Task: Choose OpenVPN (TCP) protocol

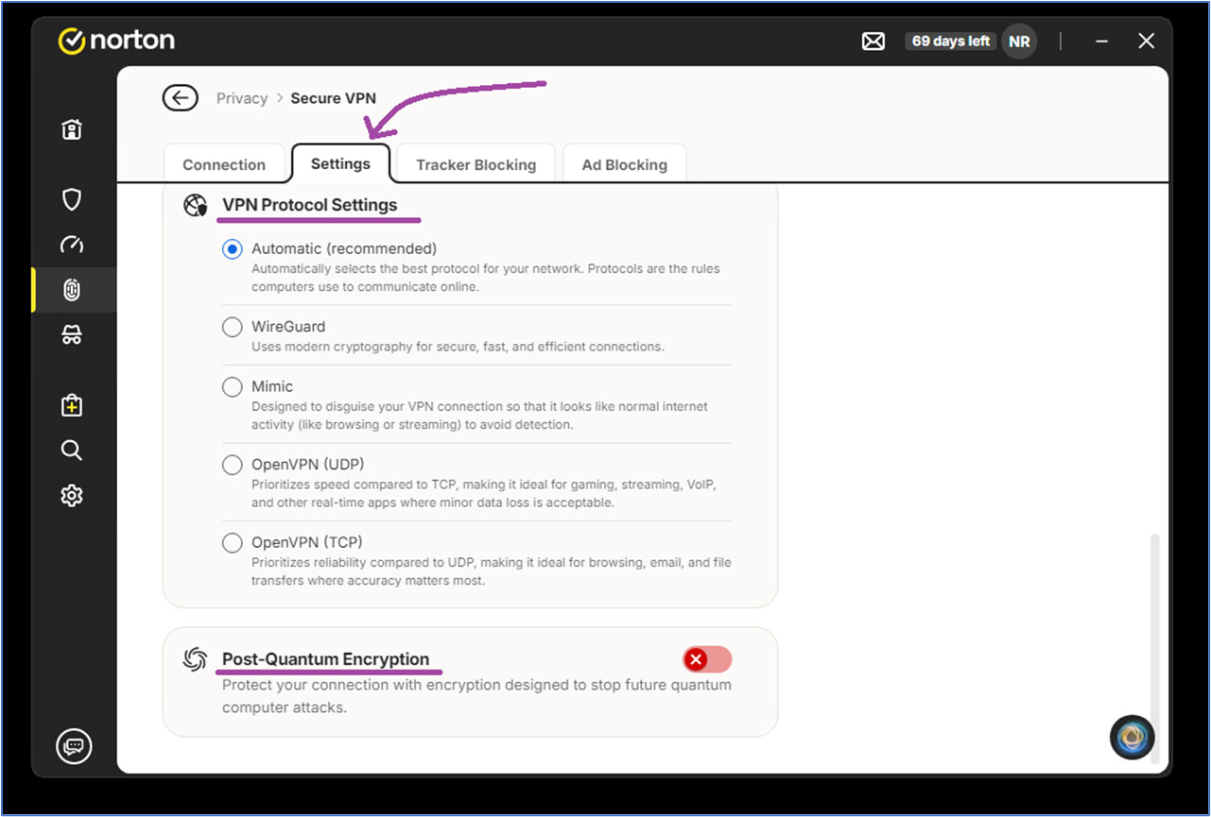Action: (233, 542)
